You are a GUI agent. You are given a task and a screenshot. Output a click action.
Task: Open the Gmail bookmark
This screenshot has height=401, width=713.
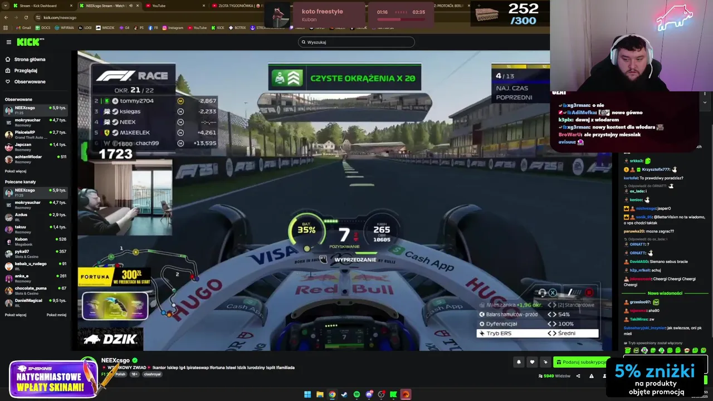24,27
